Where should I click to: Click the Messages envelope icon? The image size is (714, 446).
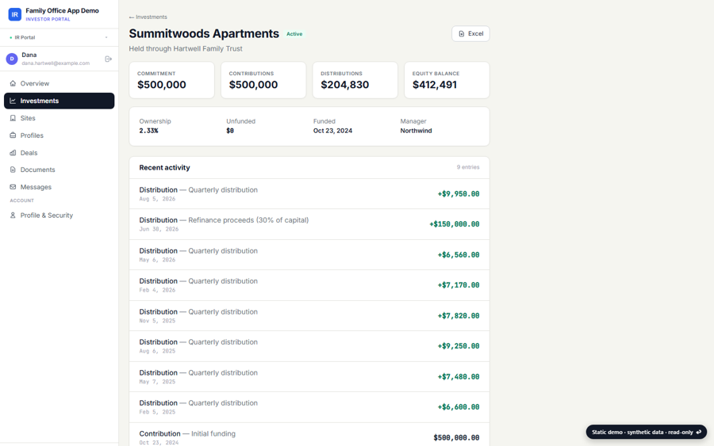pos(13,187)
